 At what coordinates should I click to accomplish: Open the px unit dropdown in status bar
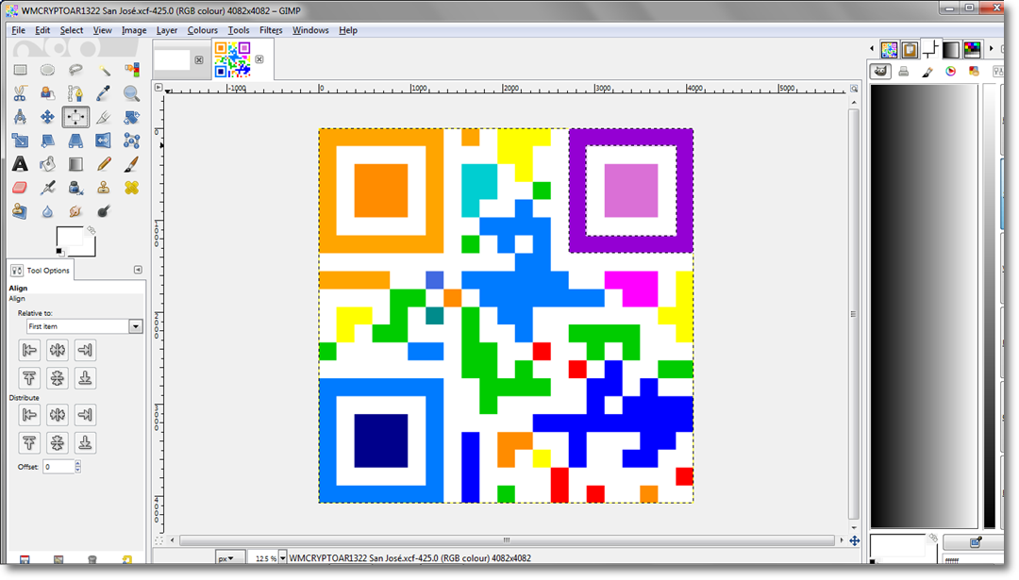(x=230, y=558)
